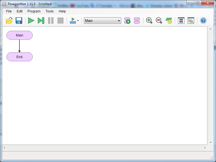Open the run speed dropdown arrow

(x=78, y=21)
